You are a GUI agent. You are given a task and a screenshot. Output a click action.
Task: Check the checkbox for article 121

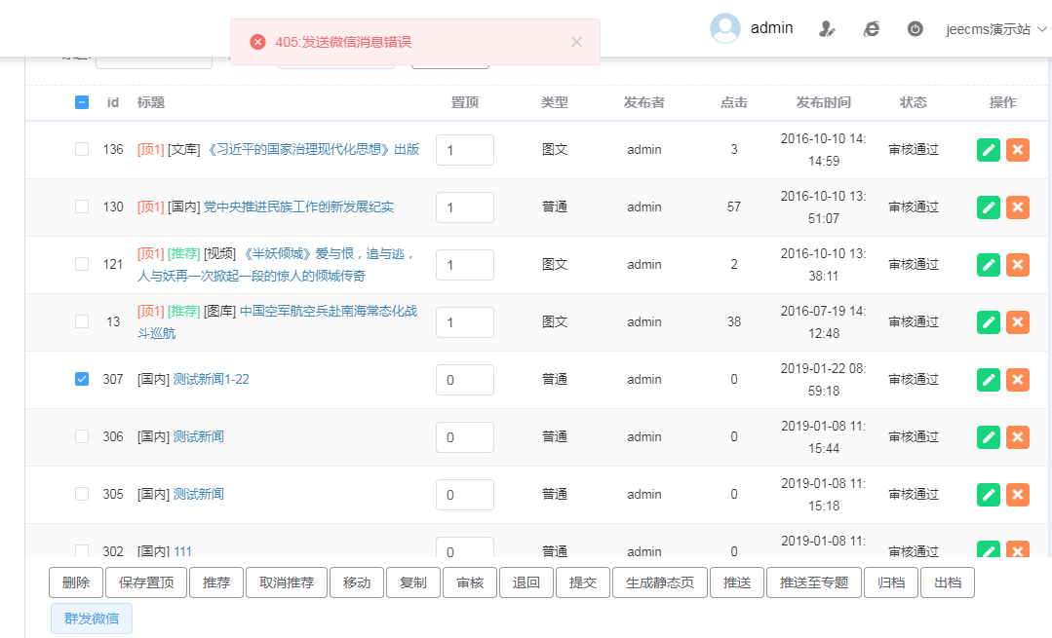pyautogui.click(x=82, y=264)
